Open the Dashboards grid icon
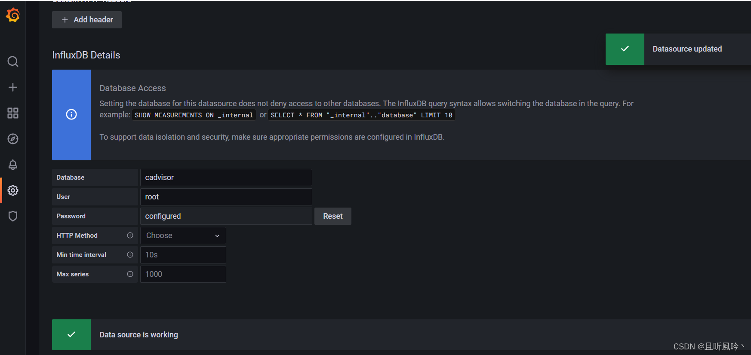The image size is (751, 355). tap(13, 113)
